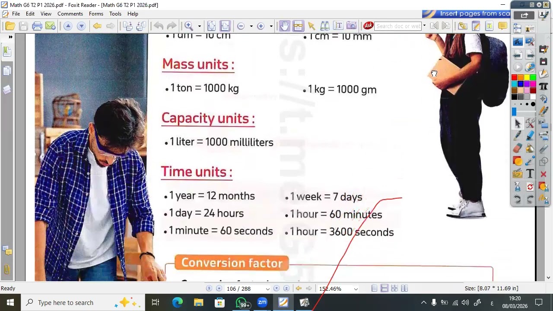Select the highlighter tool in the floating palette
Viewport: 553px width, 311px height.
tap(530, 136)
